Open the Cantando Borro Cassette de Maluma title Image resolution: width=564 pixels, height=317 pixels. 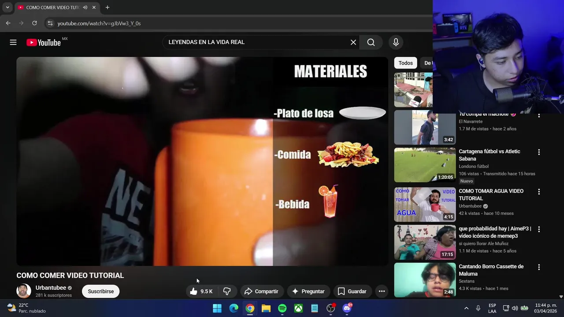pos(491,270)
